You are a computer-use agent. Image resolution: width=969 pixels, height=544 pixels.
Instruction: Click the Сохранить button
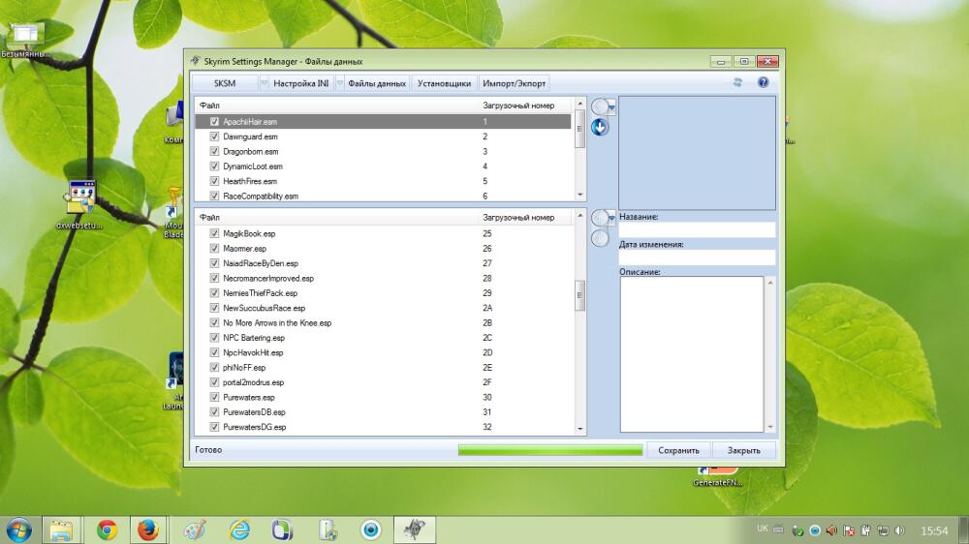(x=678, y=450)
